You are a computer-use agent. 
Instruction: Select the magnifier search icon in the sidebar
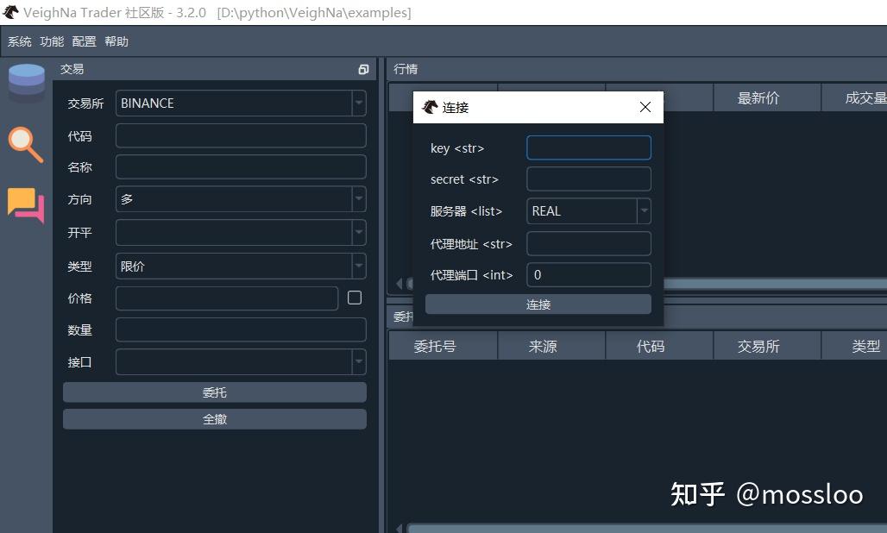click(26, 145)
